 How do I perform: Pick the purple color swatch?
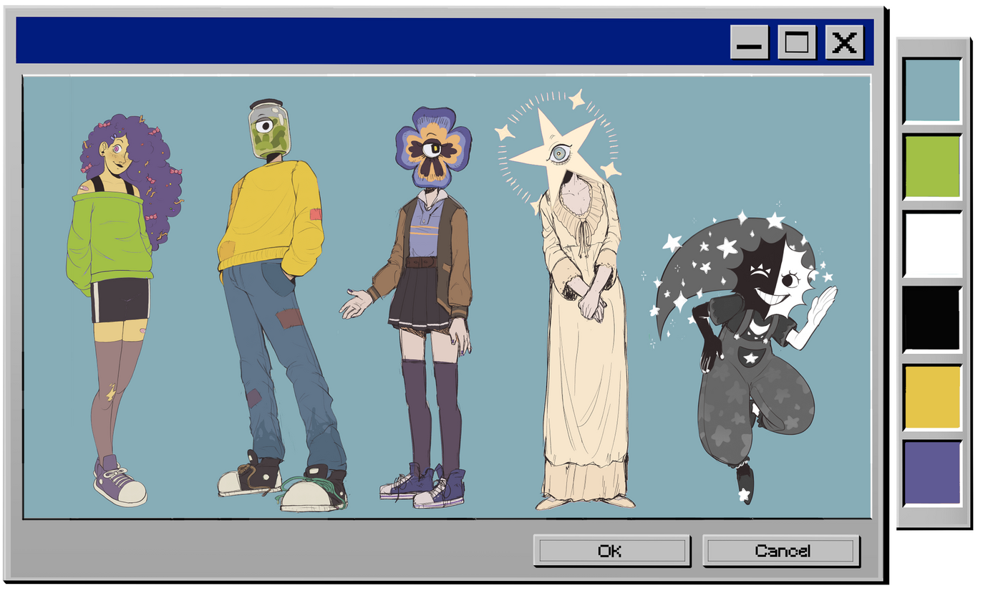(x=932, y=473)
